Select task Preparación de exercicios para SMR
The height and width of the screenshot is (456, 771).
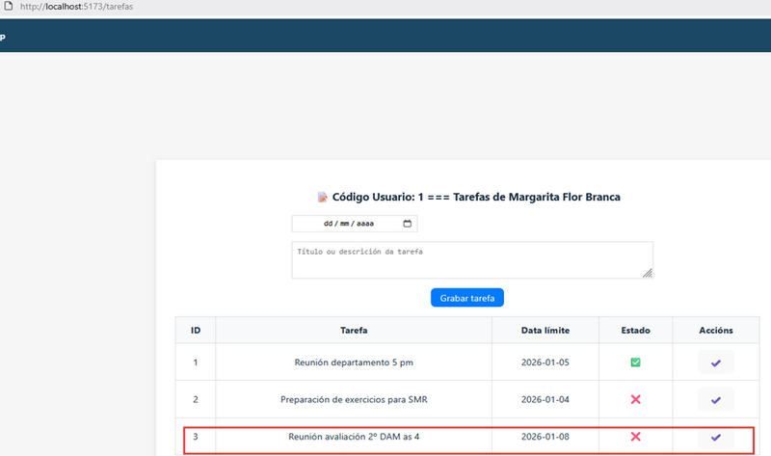(354, 399)
